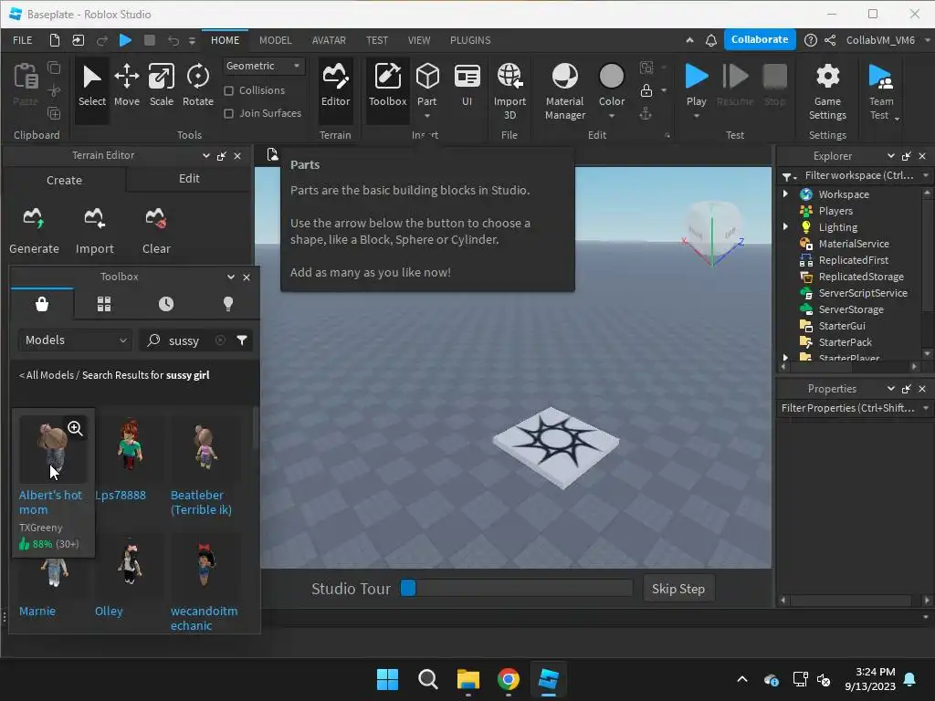This screenshot has width=935, height=701.
Task: Open the Play mode dropdown arrow
Action: click(696, 116)
